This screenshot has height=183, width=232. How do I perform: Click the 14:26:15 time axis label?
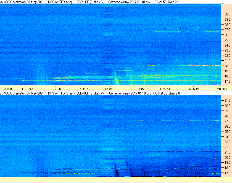click(193, 89)
